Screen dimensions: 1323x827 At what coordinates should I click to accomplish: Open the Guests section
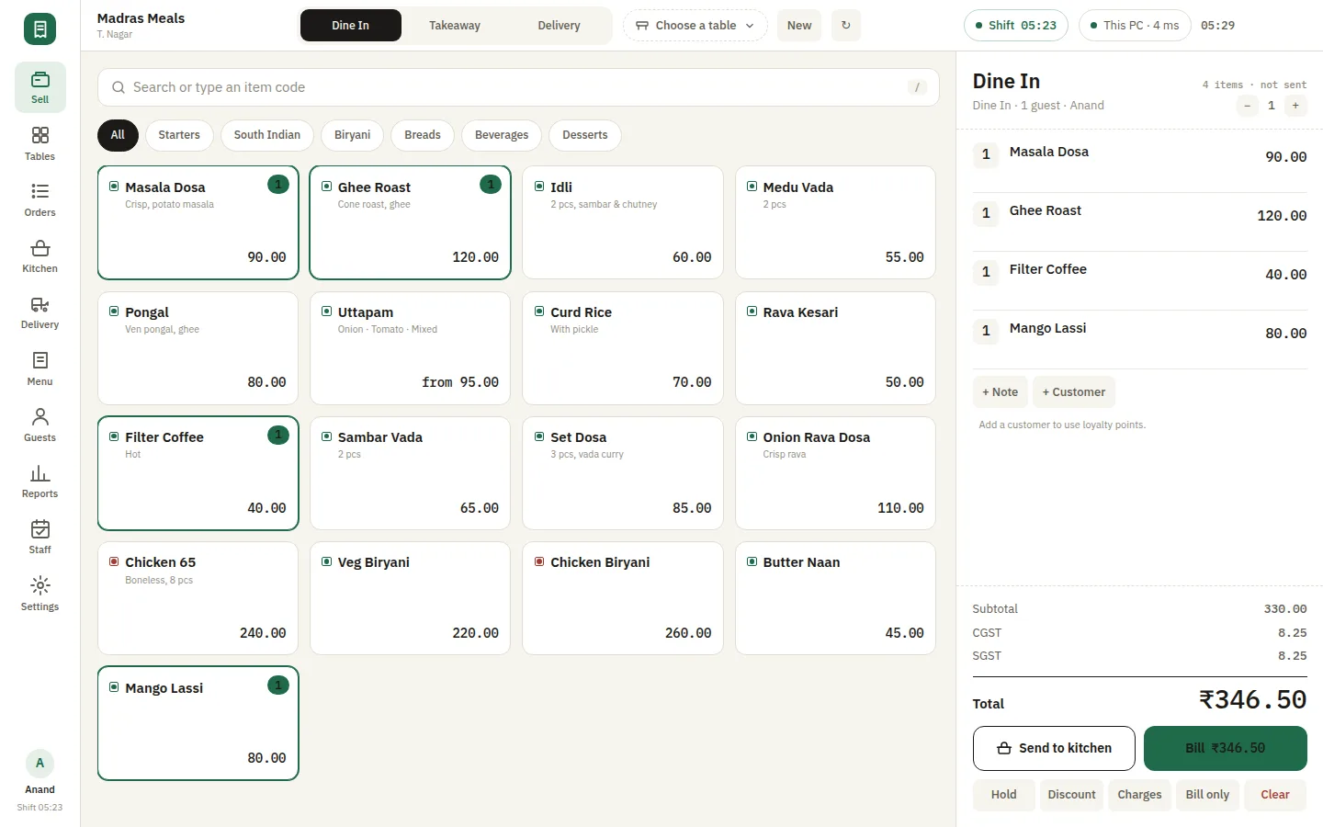click(40, 425)
